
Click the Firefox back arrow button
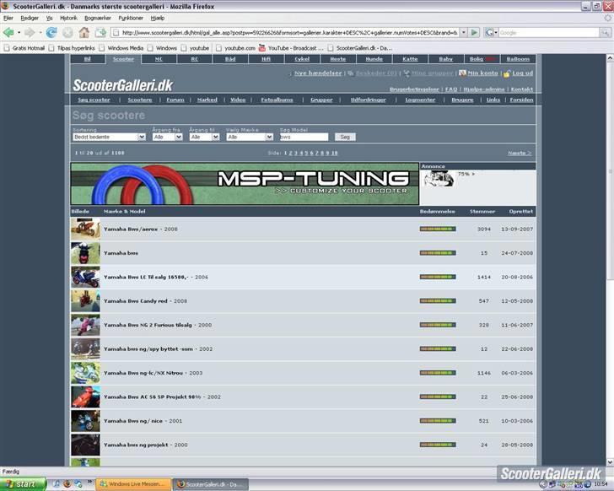(x=9, y=32)
